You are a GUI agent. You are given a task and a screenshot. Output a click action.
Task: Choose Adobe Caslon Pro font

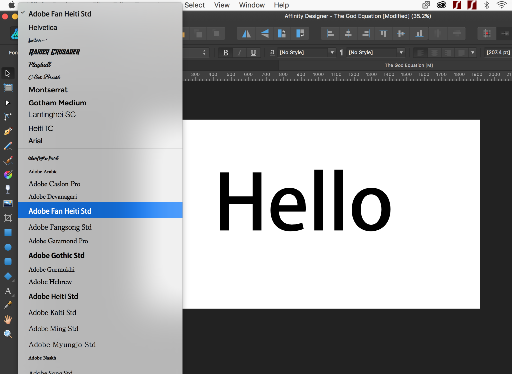100,184
